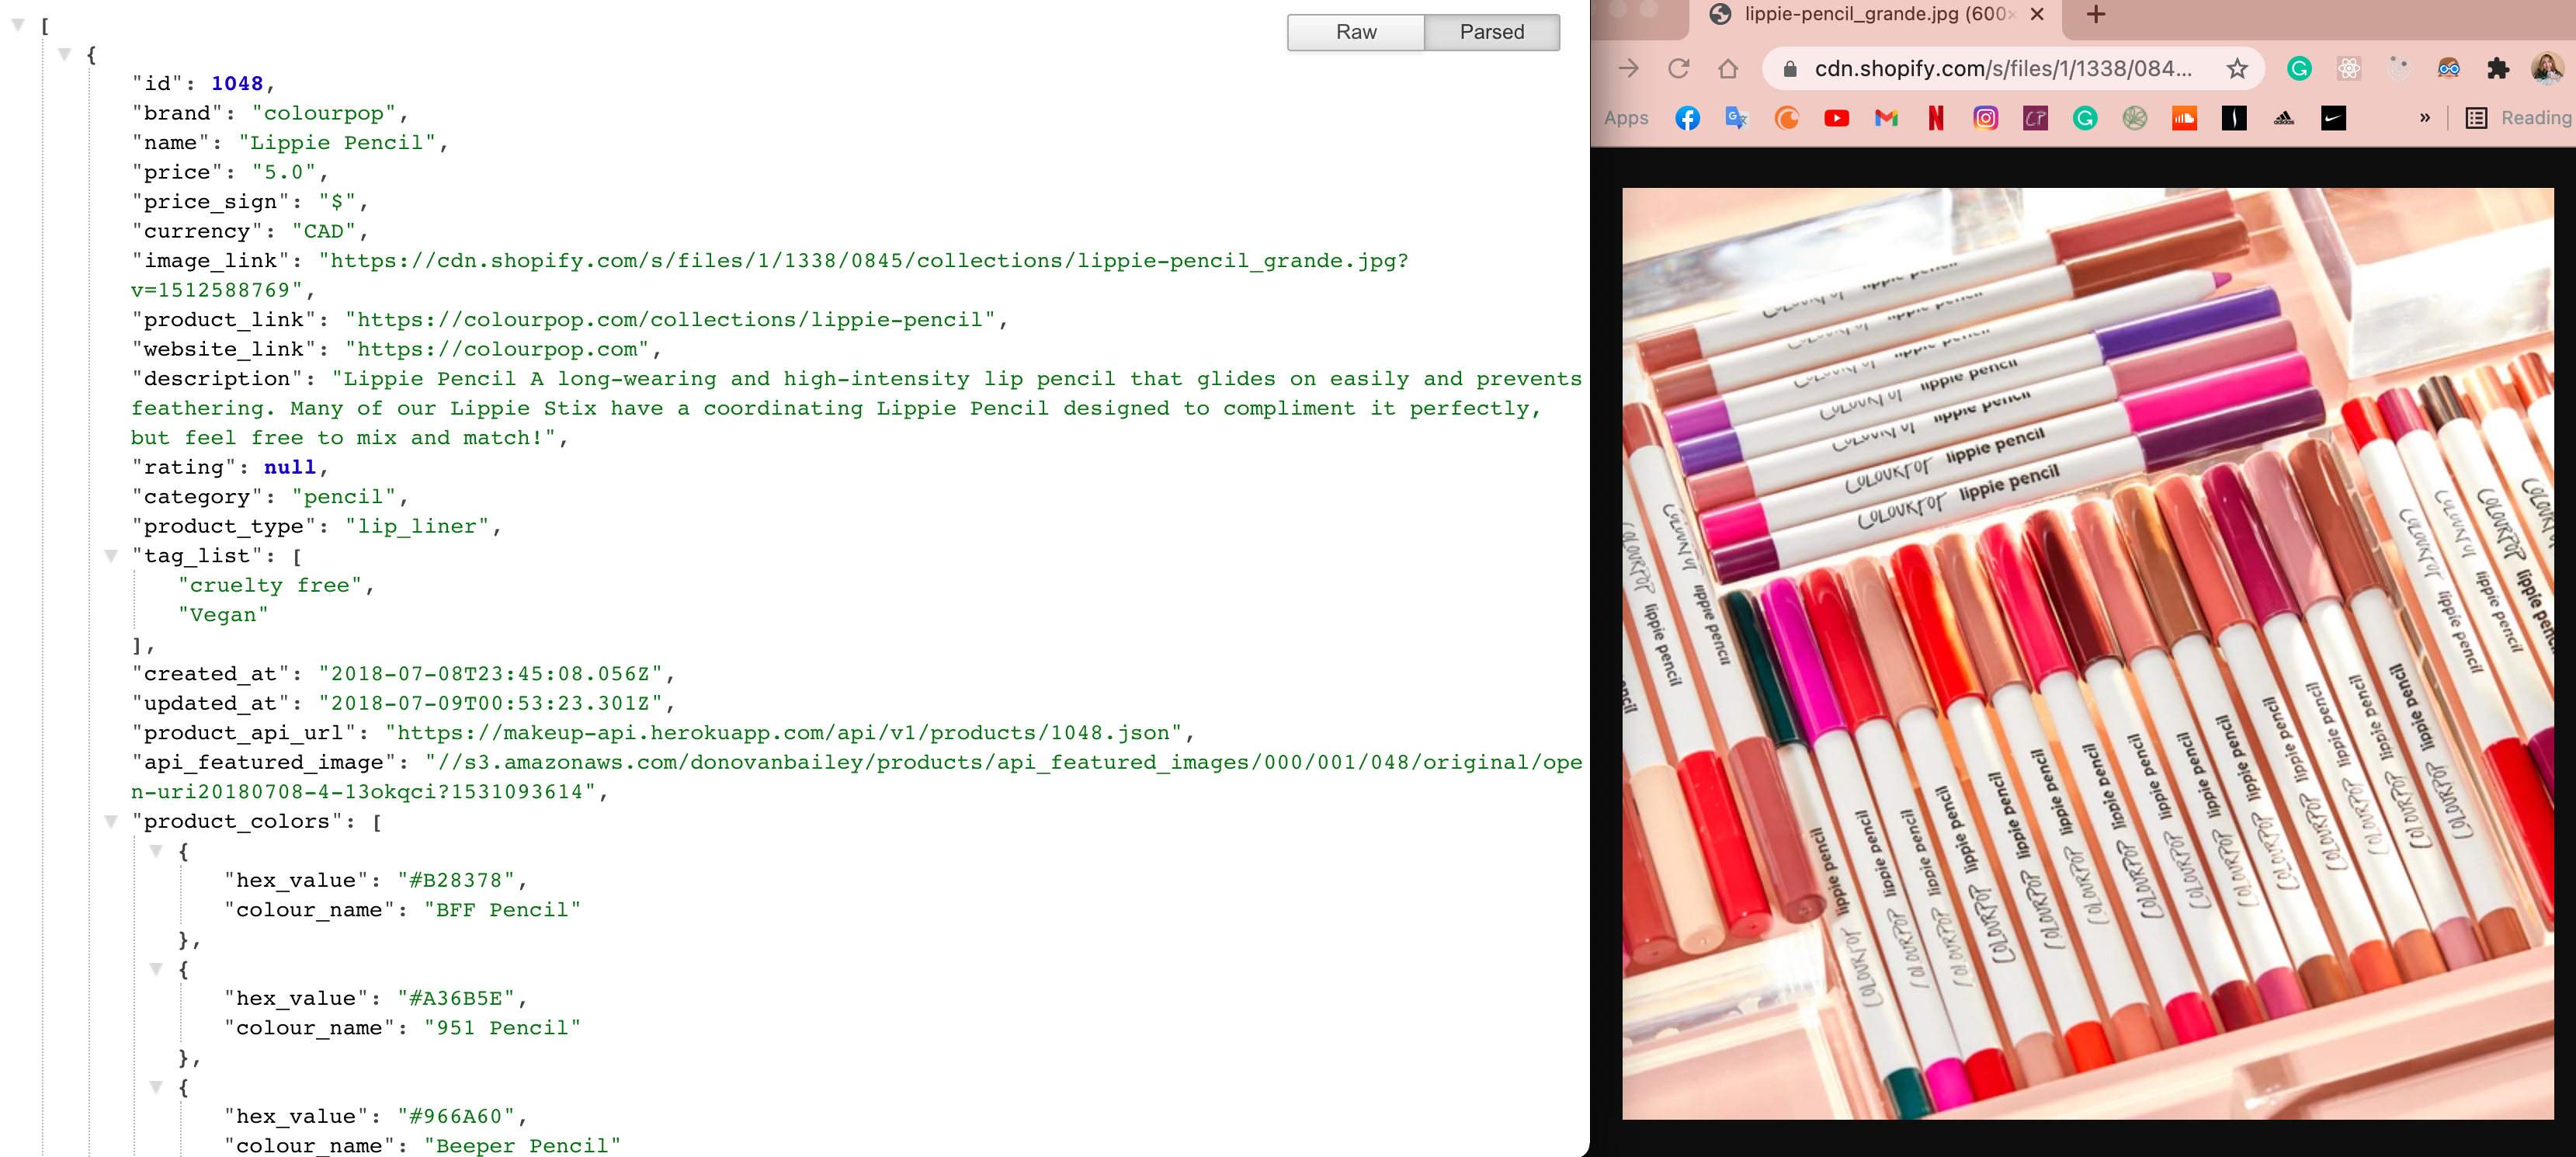2576x1157 pixels.
Task: Click the Chrome profile avatar picture
Action: pyautogui.click(x=2549, y=68)
